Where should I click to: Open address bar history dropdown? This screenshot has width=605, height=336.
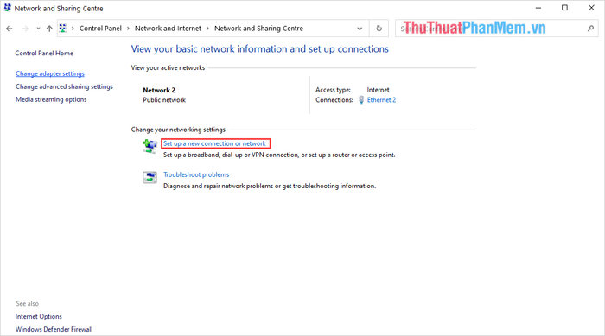pos(360,29)
